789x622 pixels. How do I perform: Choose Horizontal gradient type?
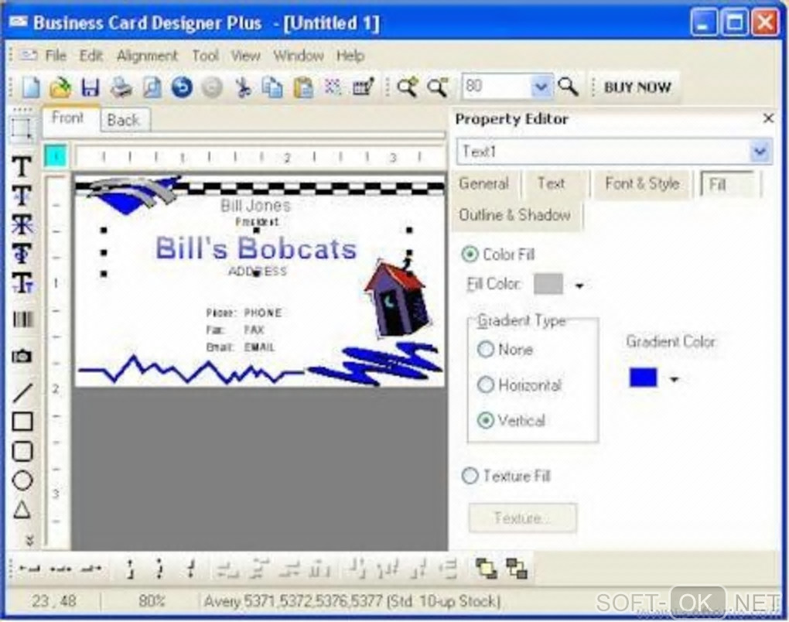click(485, 385)
